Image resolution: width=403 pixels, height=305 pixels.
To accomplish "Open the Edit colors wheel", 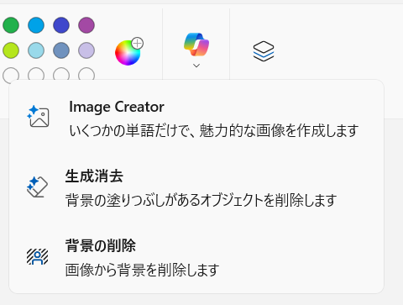I will tap(128, 52).
